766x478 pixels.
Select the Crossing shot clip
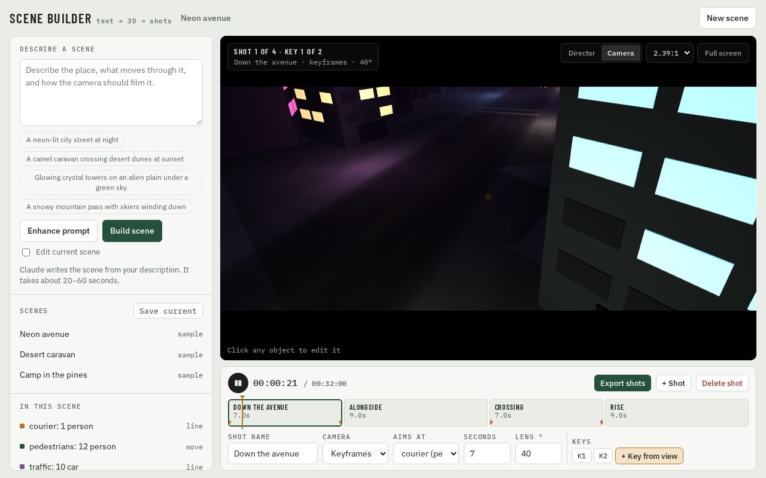(x=546, y=413)
